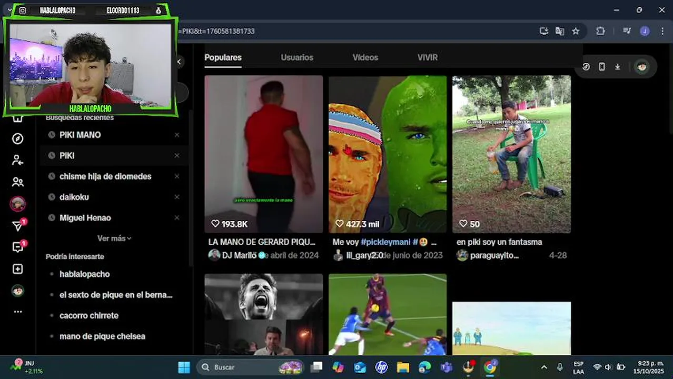This screenshot has height=379, width=673.
Task: Open the soccer match video thumbnail
Action: 388,314
